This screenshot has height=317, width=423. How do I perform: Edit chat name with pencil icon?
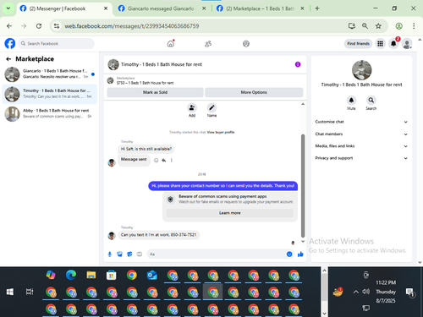point(211,108)
